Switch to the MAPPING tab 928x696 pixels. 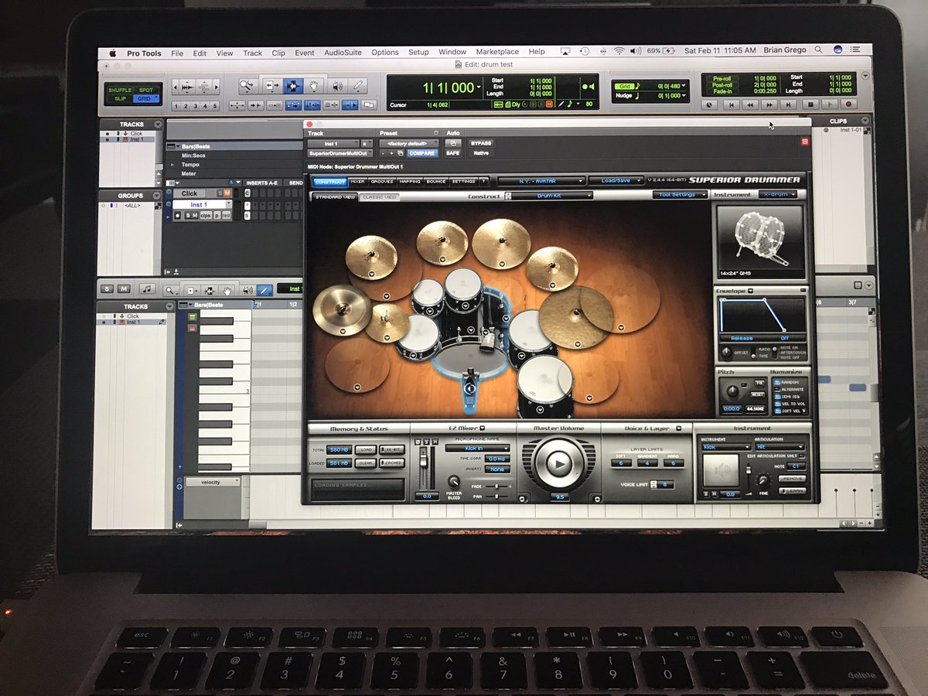pos(410,182)
